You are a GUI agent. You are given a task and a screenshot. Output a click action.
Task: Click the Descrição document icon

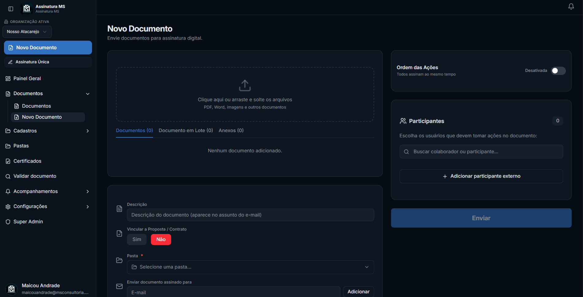pyautogui.click(x=119, y=209)
